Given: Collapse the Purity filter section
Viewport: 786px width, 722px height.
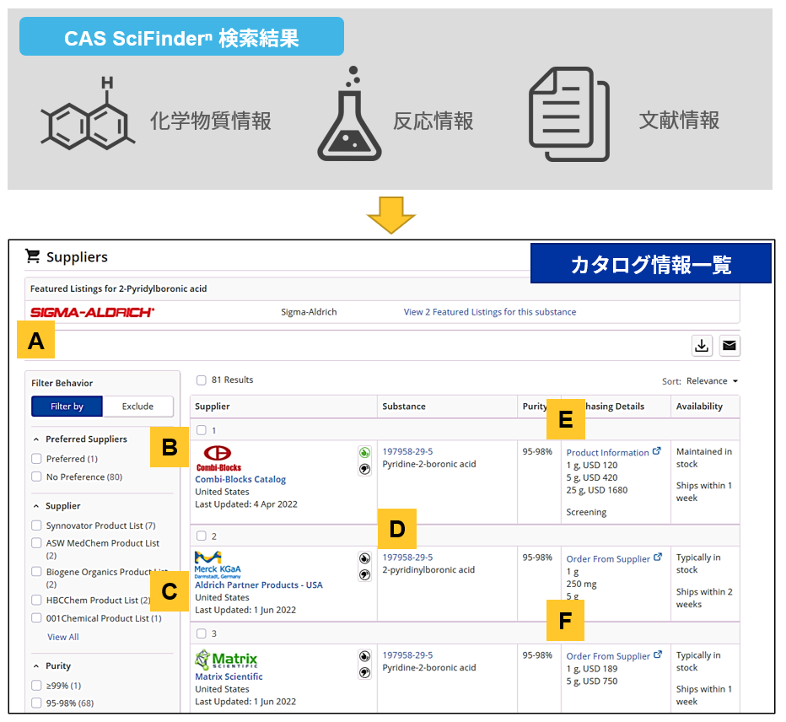Looking at the screenshot, I should [x=37, y=666].
